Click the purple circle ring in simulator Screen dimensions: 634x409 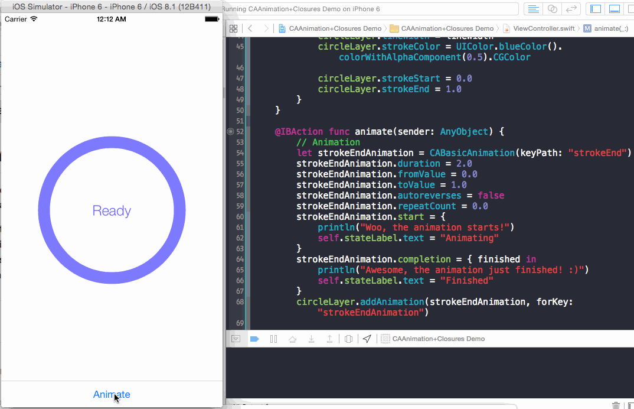click(x=44, y=210)
